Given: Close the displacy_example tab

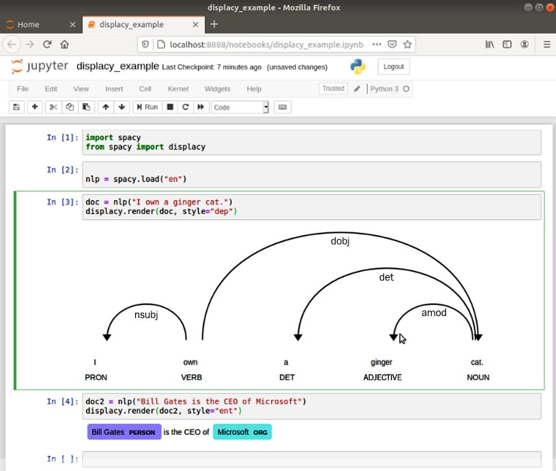Looking at the screenshot, I should click(x=195, y=25).
